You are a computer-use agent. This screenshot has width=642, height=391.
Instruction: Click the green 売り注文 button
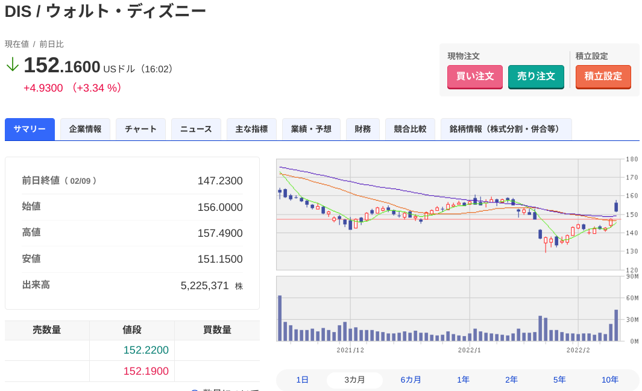point(536,77)
